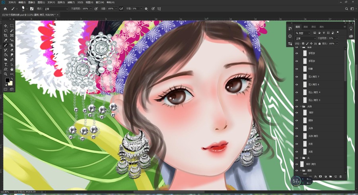This screenshot has height=195, width=358.
Task: Open the search icon at top right
Action: (x=346, y=9)
